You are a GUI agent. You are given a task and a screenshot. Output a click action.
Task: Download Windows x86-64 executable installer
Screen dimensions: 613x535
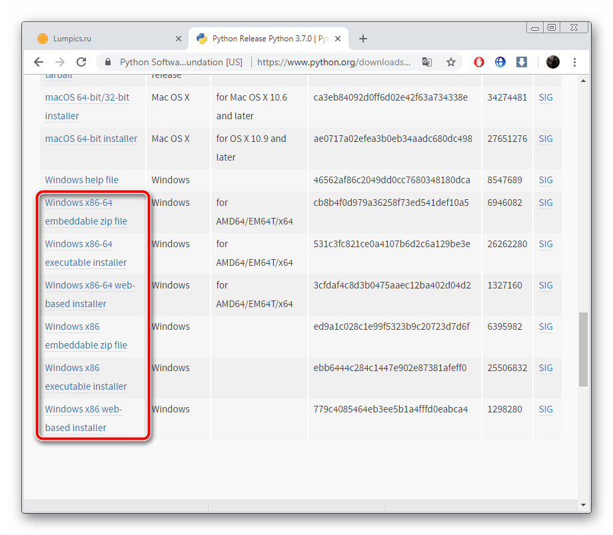[86, 253]
